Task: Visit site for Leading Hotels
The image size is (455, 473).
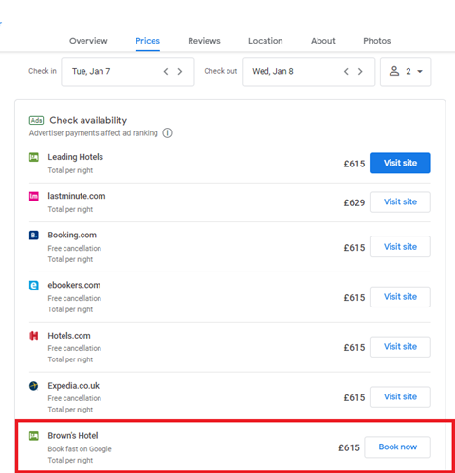Action: click(x=400, y=163)
